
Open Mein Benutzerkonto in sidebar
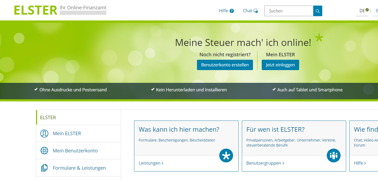click(75, 151)
